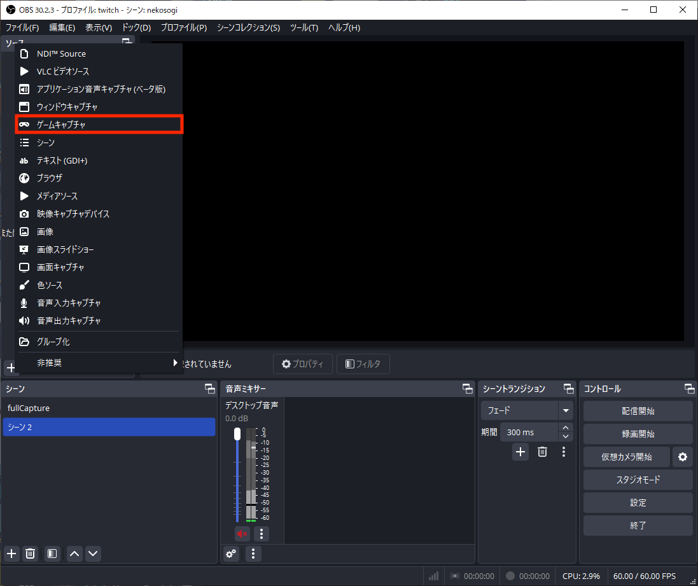Add a new scene with plus icon
The width and height of the screenshot is (698, 586).
coord(11,554)
